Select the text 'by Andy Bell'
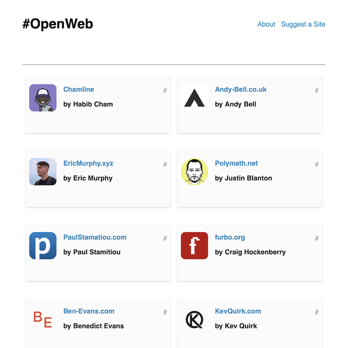 (236, 104)
